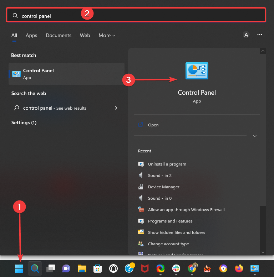Open recent item Show hidden files and folders

(177, 232)
